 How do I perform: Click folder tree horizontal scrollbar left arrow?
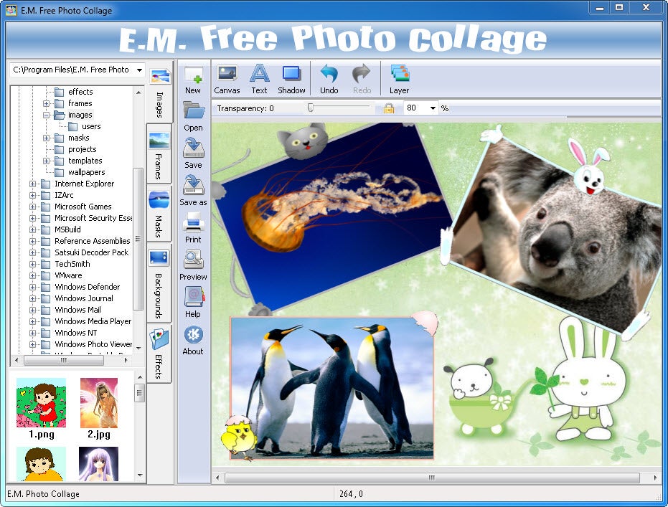(x=17, y=360)
